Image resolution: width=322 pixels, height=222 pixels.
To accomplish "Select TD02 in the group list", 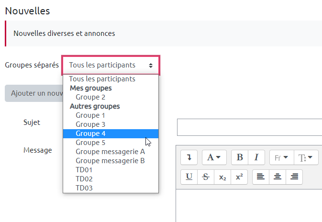I will 84,179.
